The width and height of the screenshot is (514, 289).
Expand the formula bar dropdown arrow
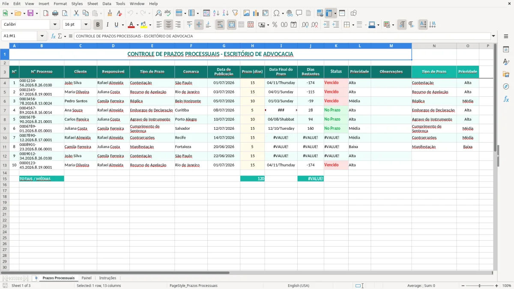(493, 36)
